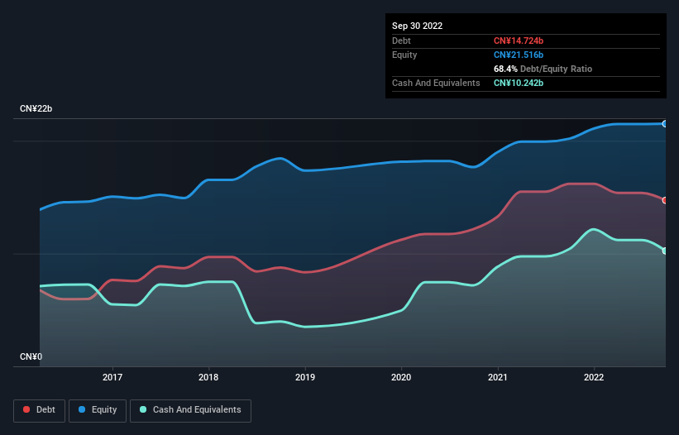
Task: Click the CN¥22b y-axis label
Action: 36,108
